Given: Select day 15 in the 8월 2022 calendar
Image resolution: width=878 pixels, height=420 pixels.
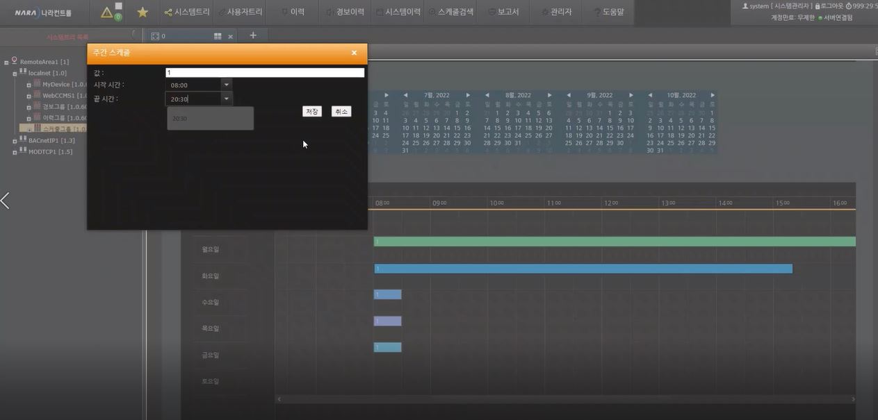Looking at the screenshot, I should click(498, 128).
